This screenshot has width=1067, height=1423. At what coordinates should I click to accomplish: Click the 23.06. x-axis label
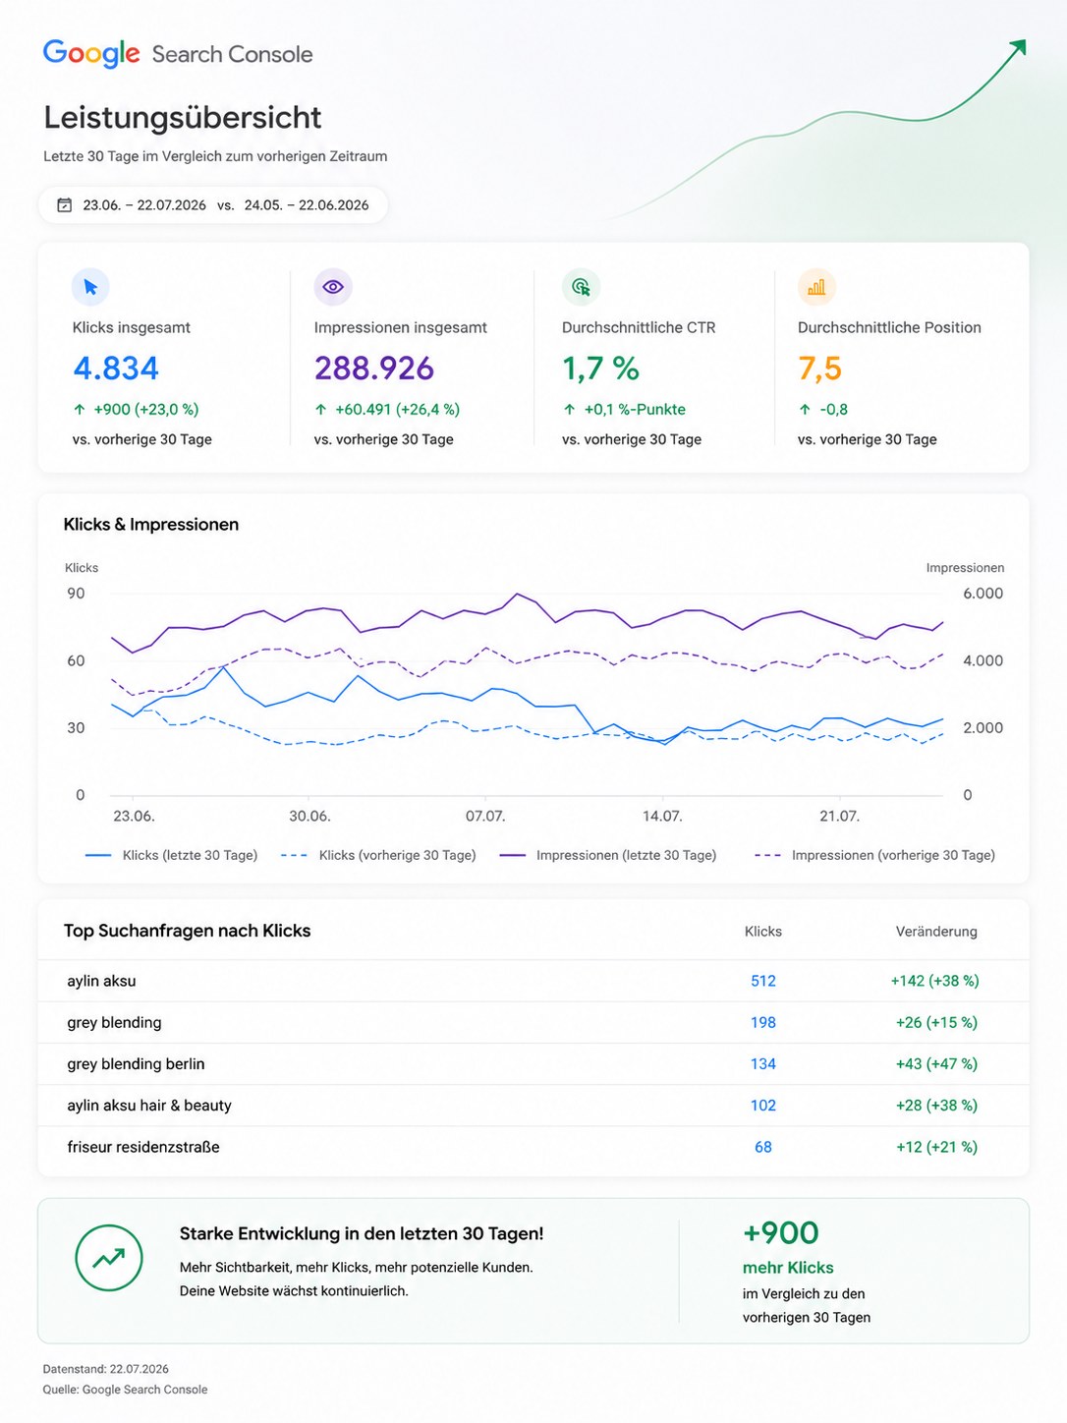tap(134, 817)
